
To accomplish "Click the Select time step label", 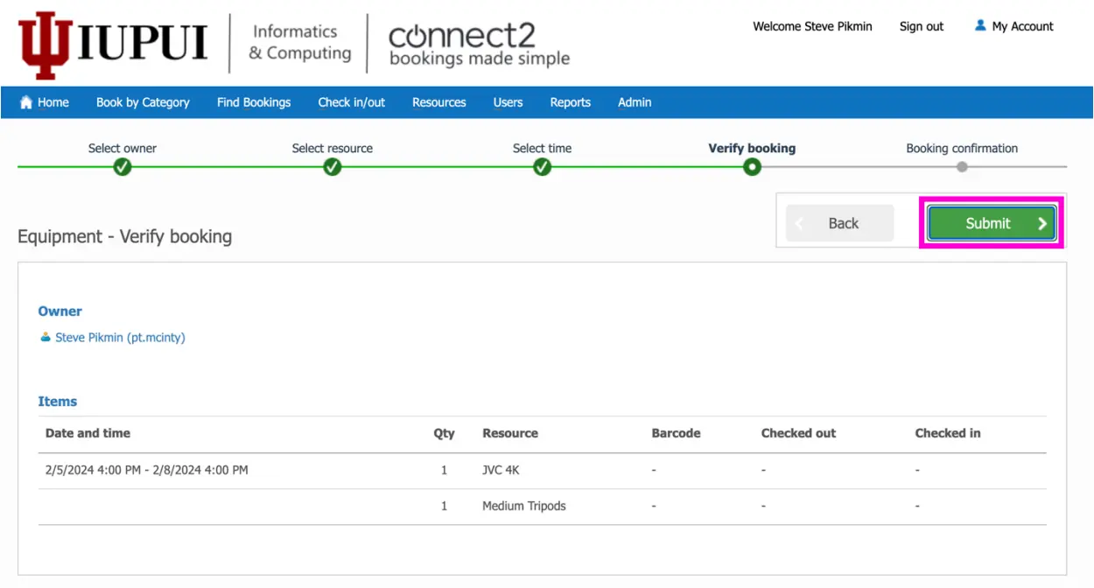I will [543, 148].
